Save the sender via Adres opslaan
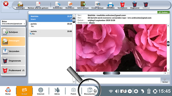 click(x=83, y=5)
